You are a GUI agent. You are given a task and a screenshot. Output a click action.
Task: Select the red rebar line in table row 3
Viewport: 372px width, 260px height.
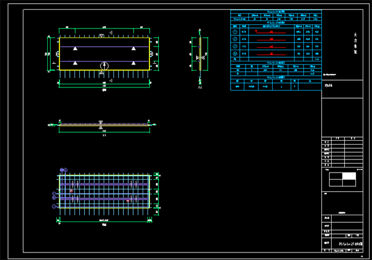[x=272, y=47]
